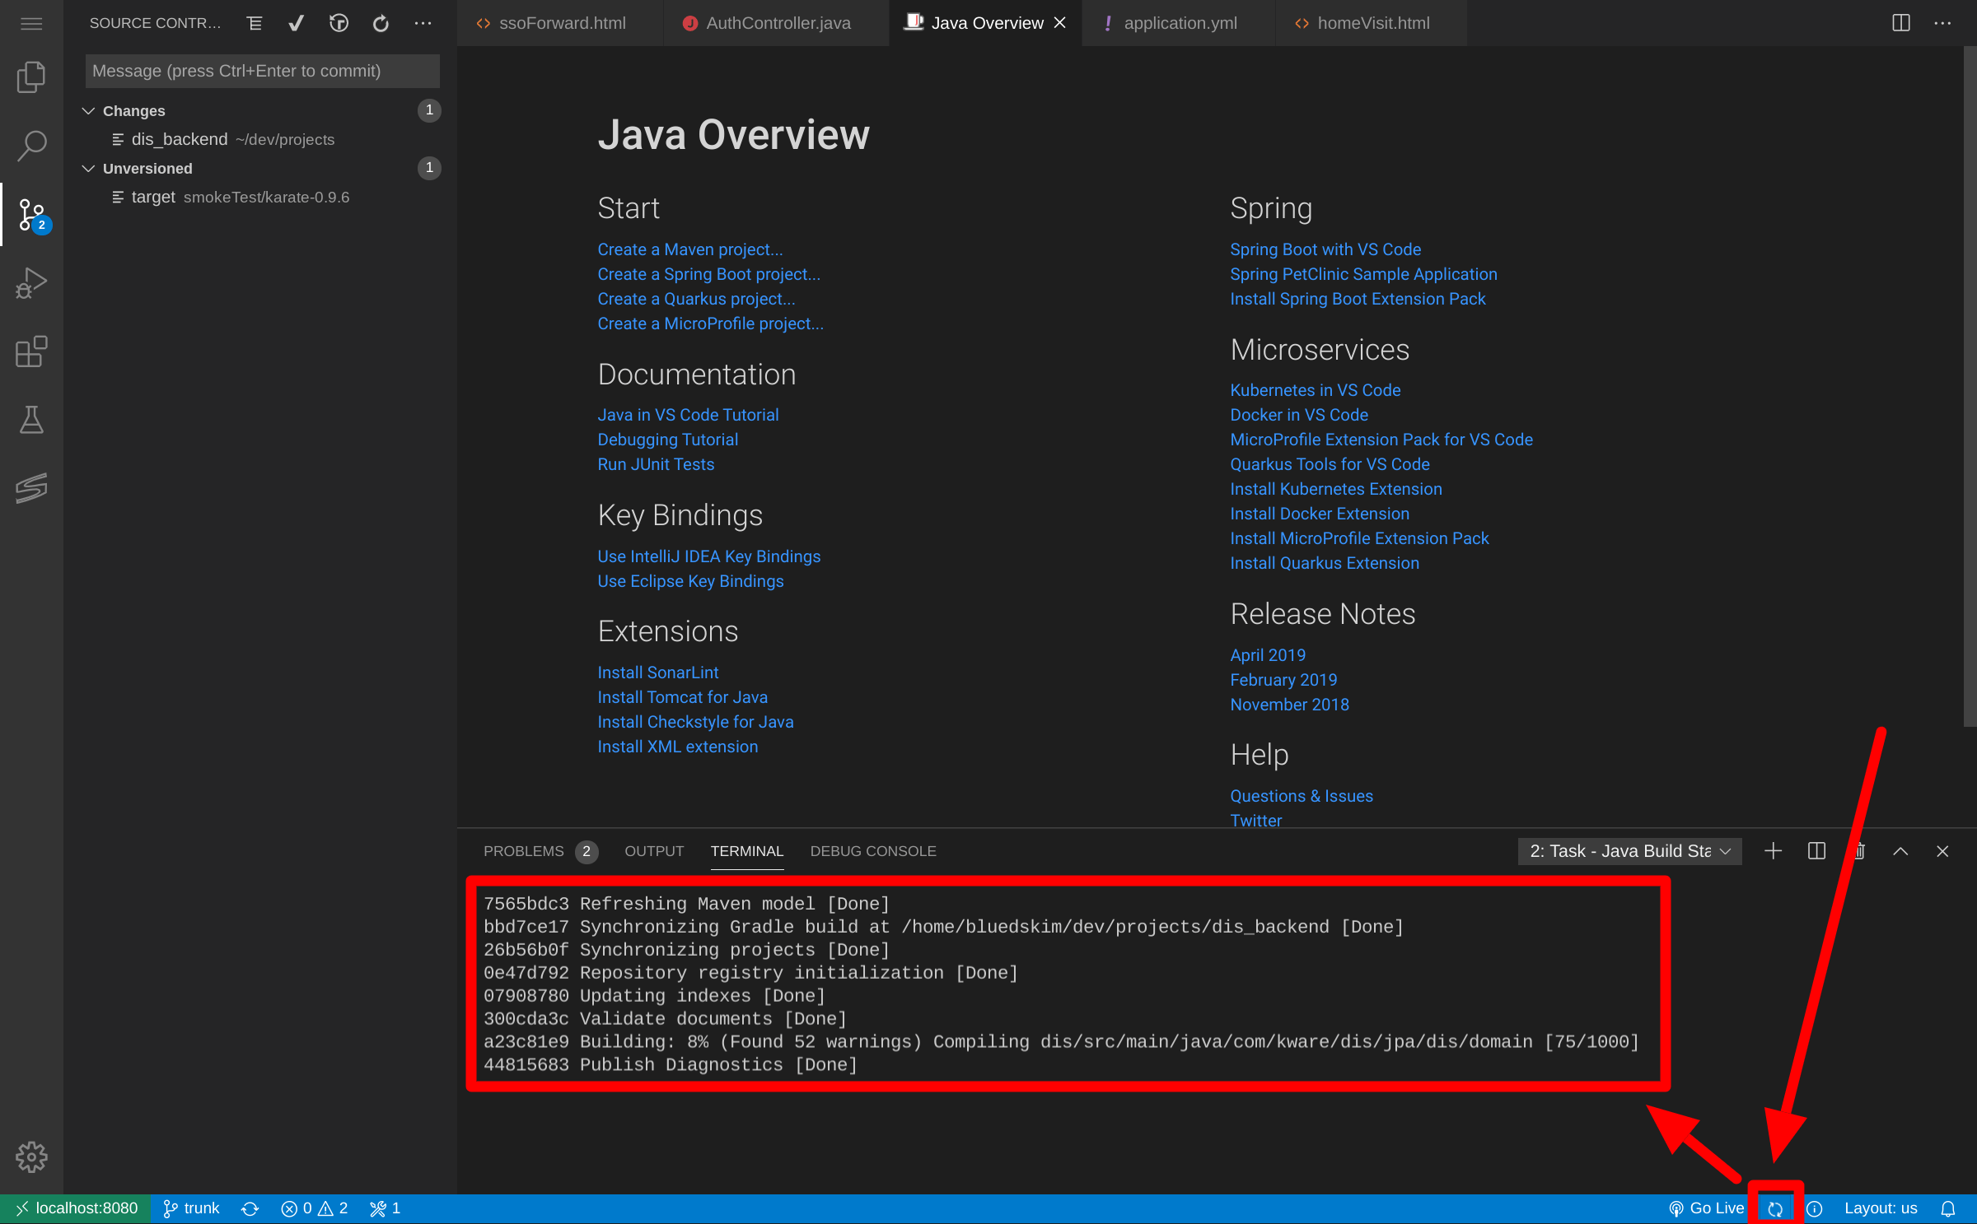Click the commit checkmark icon

pyautogui.click(x=297, y=23)
